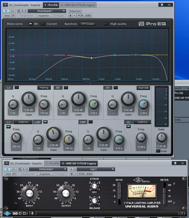The height and width of the screenshot is (218, 189).
Task: Open Auto: Off automation mode in Pro EQ
Action: point(9,16)
